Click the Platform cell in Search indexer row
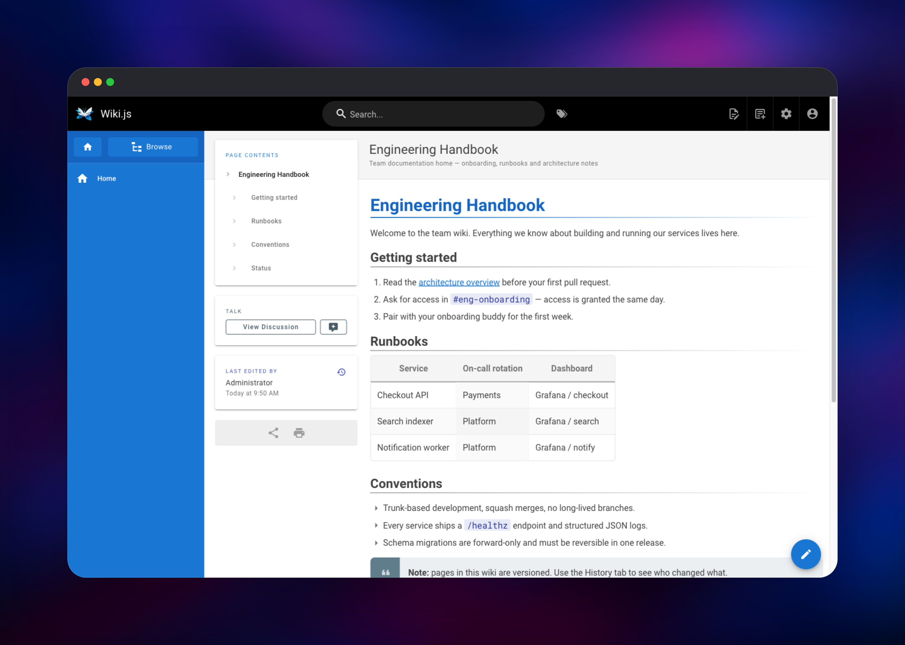905x645 pixels. pyautogui.click(x=492, y=421)
